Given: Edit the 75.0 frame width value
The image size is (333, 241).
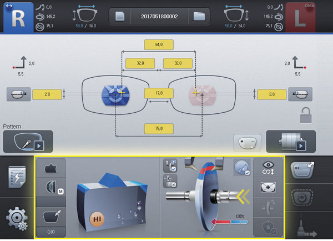Looking at the screenshot, I should [x=159, y=129].
